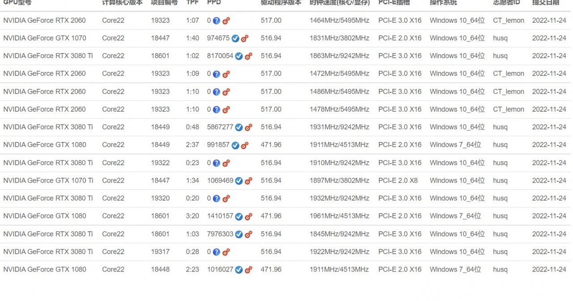
Task: Click the red gears icon in the 1486MHz/5495MHz row
Action: point(227,92)
